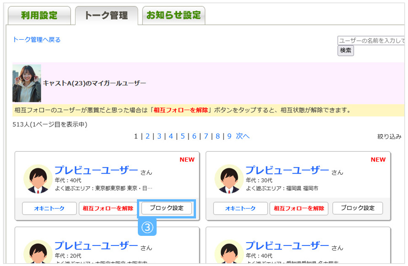Click avatar icon of the Fukuoka user
The height and width of the screenshot is (266, 408).
(x=228, y=179)
